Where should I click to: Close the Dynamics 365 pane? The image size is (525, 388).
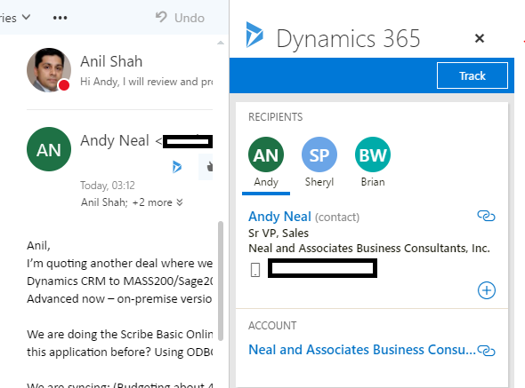click(480, 38)
